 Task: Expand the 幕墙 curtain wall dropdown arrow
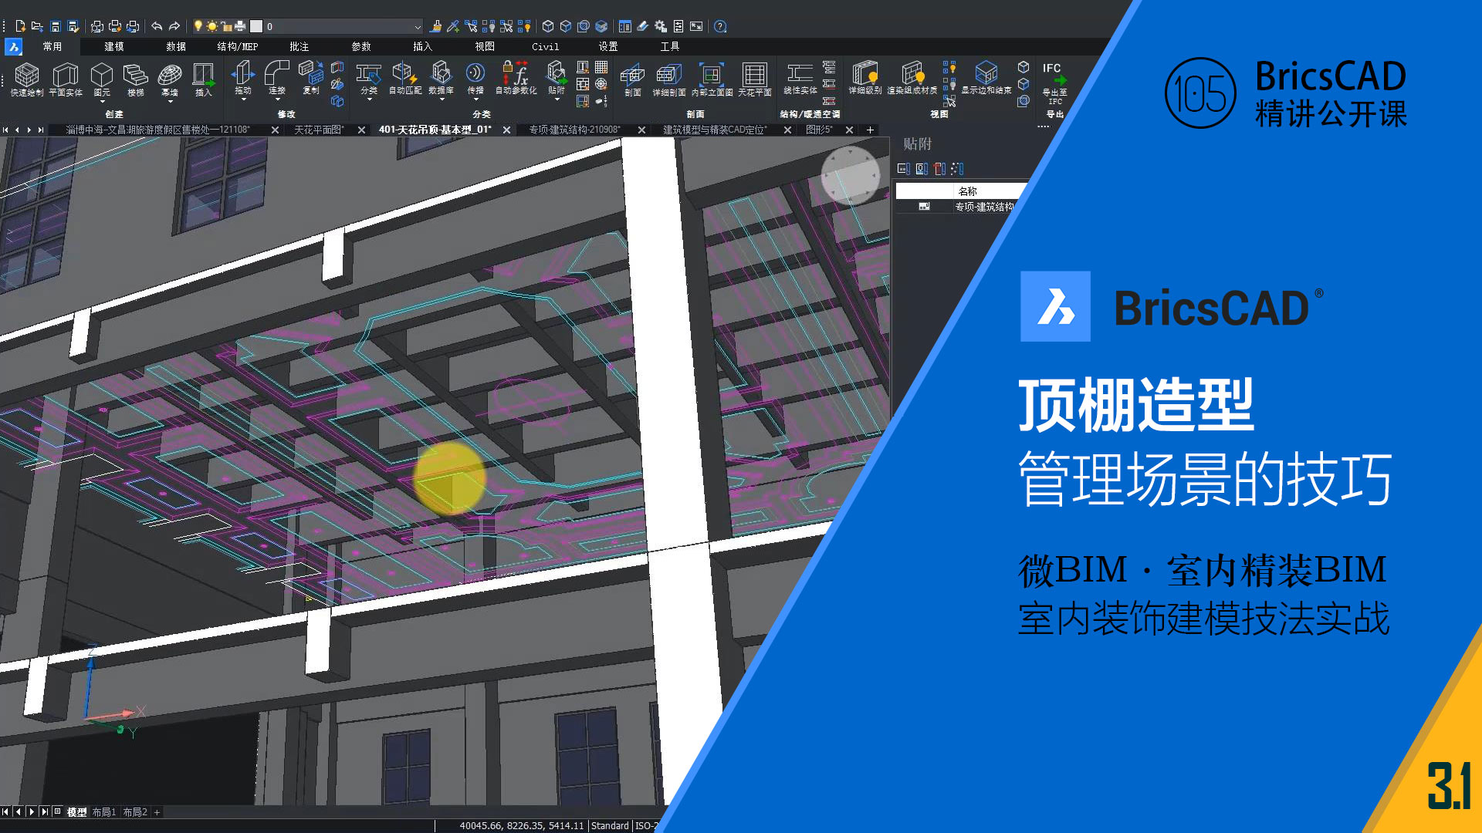coord(170,102)
